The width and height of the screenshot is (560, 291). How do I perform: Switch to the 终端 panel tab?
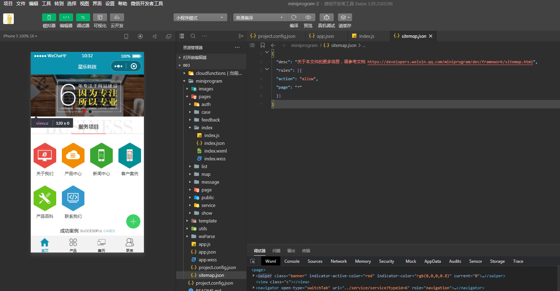click(x=306, y=251)
